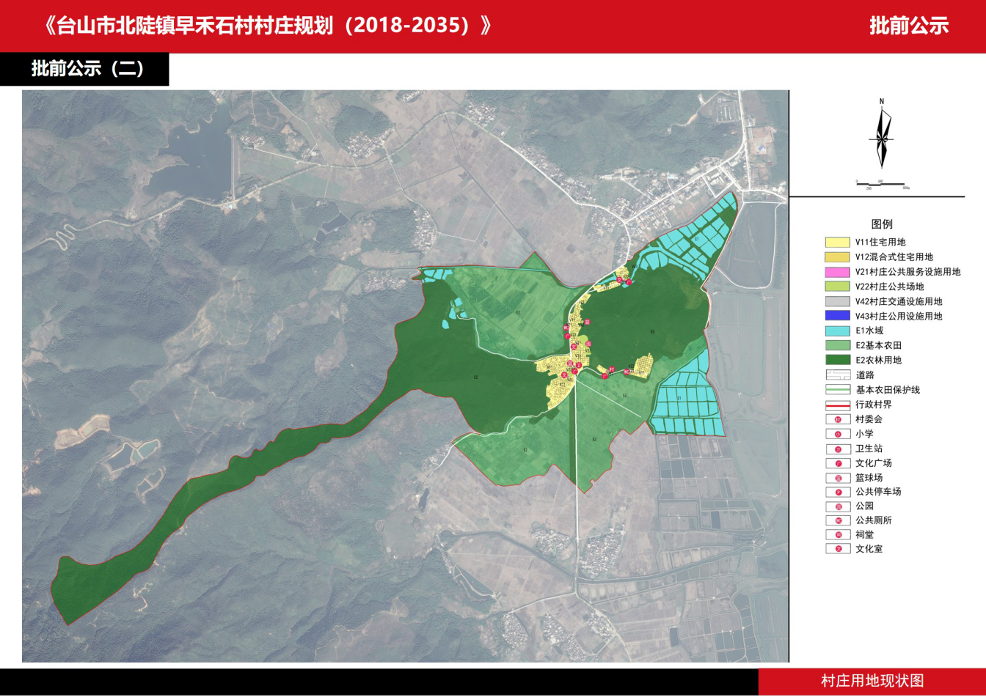Click the dark green E2农林用地 swatch
This screenshot has width=986, height=697.
[x=837, y=360]
